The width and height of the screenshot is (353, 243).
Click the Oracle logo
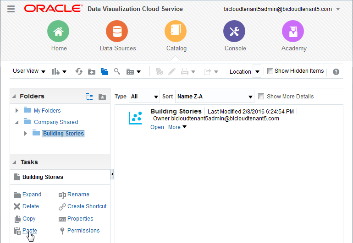click(53, 9)
